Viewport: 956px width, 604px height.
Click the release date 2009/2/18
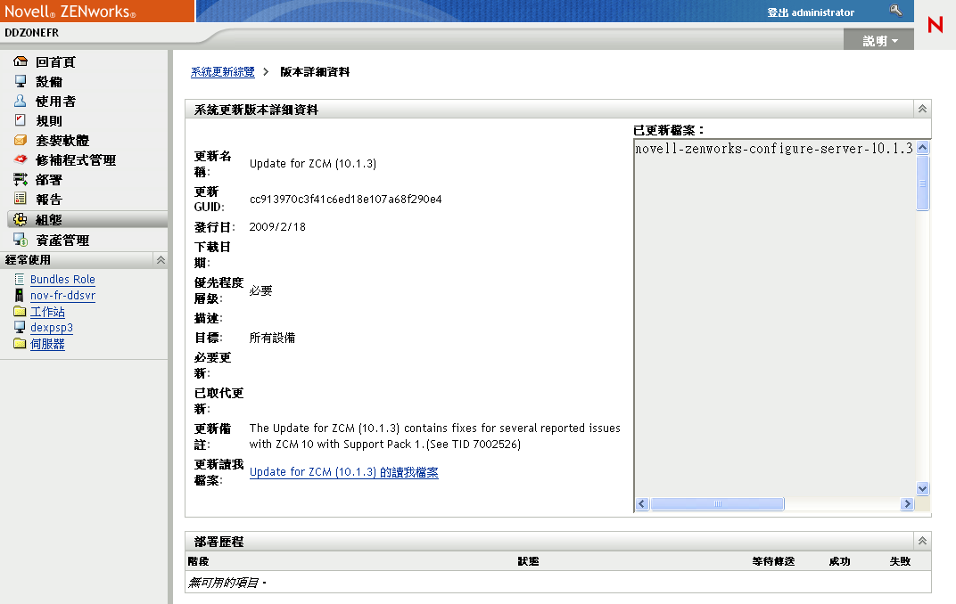point(277,226)
